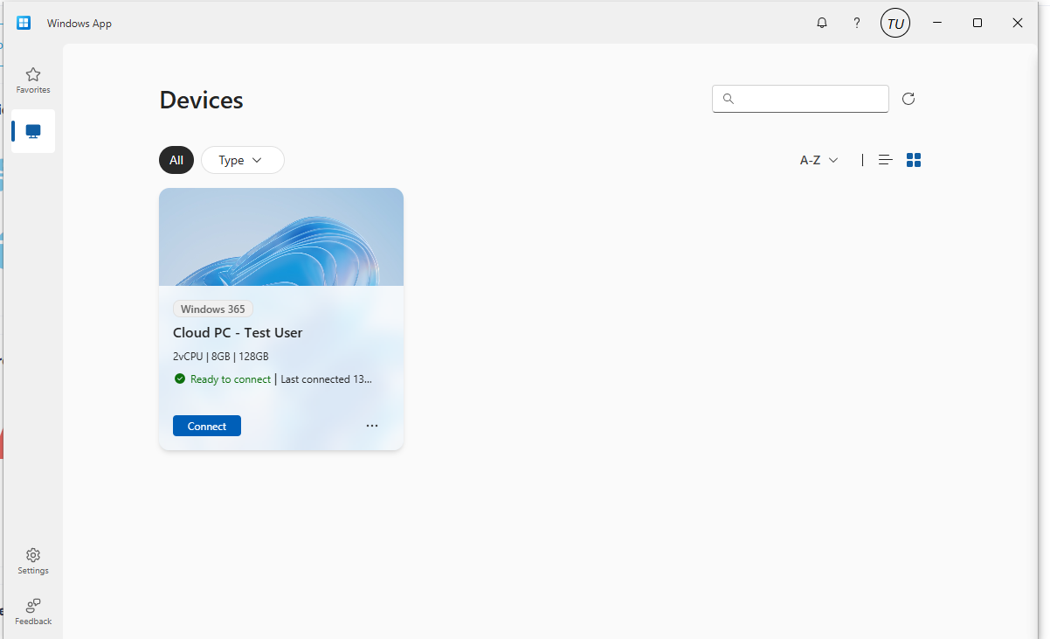
Task: Open Favorites in the sidebar
Action: (33, 80)
